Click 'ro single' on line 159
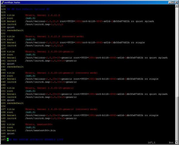 [152, 115]
